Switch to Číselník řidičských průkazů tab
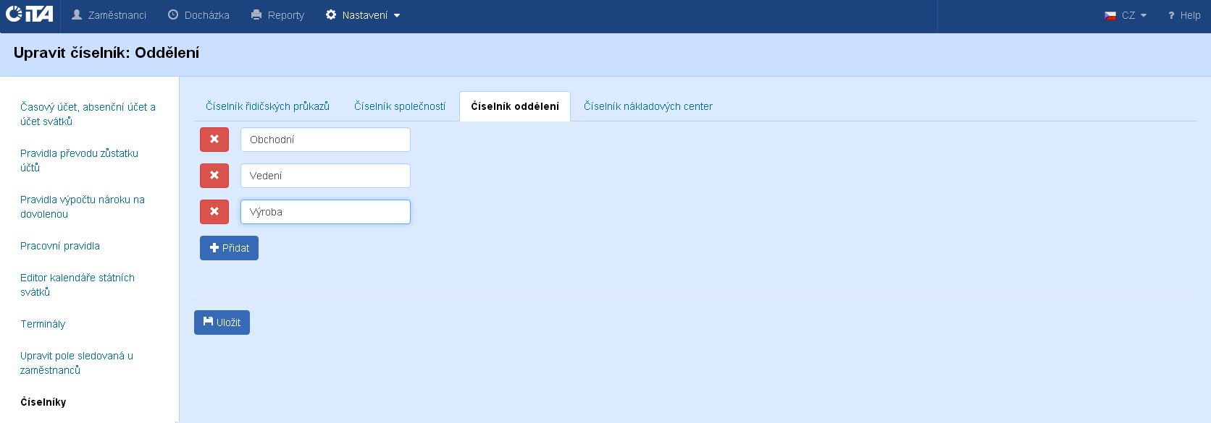This screenshot has width=1211, height=423. pyautogui.click(x=267, y=106)
